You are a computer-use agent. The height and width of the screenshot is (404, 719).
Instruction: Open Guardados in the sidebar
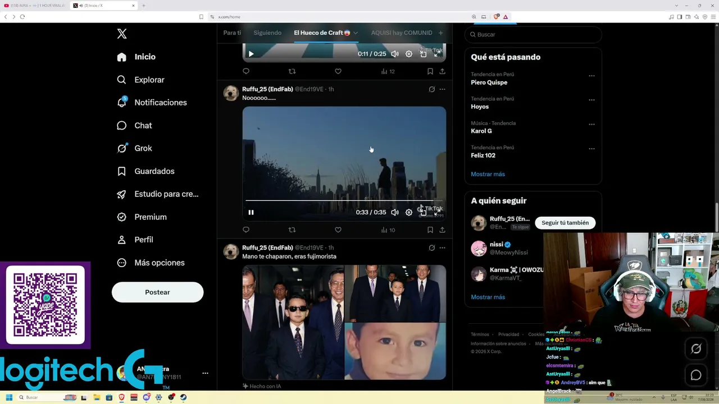tap(146, 171)
